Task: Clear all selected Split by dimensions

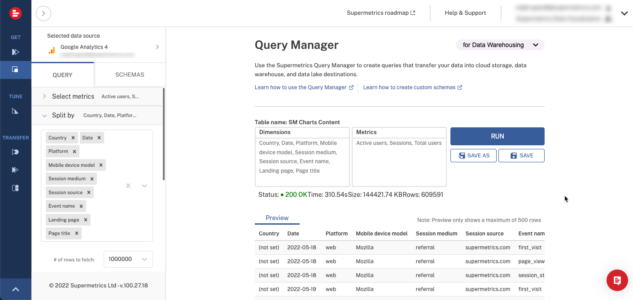Action: tap(128, 186)
